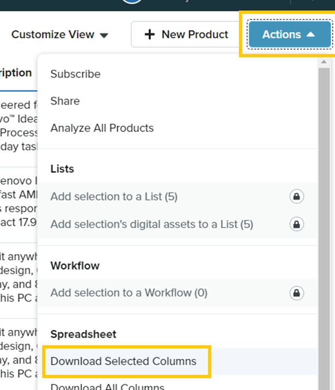Click the description column header
The height and width of the screenshot is (390, 335).
[16, 73]
